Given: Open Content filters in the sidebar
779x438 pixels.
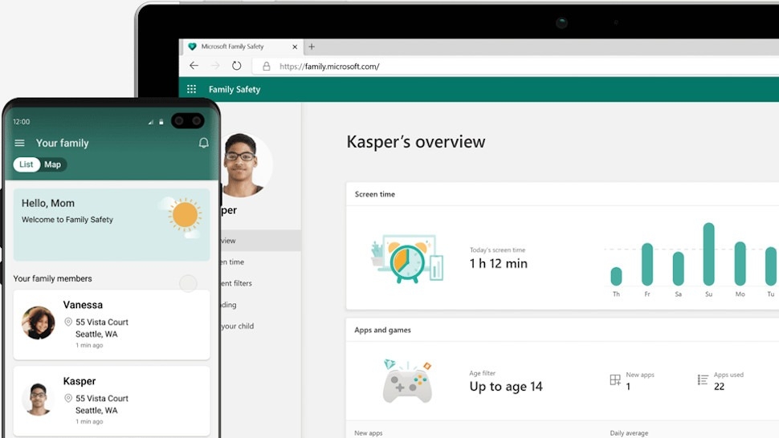Looking at the screenshot, I should (x=261, y=283).
